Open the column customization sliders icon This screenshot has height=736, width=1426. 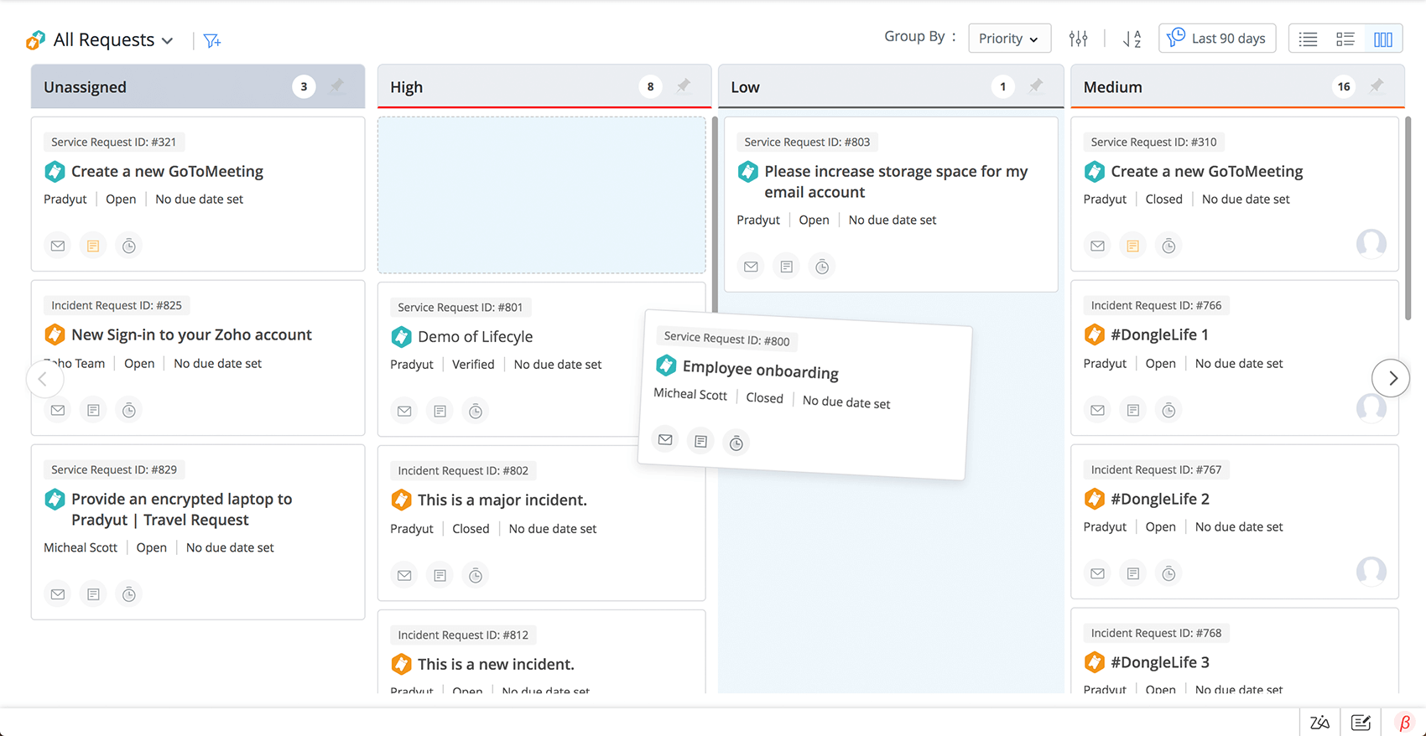1078,39
